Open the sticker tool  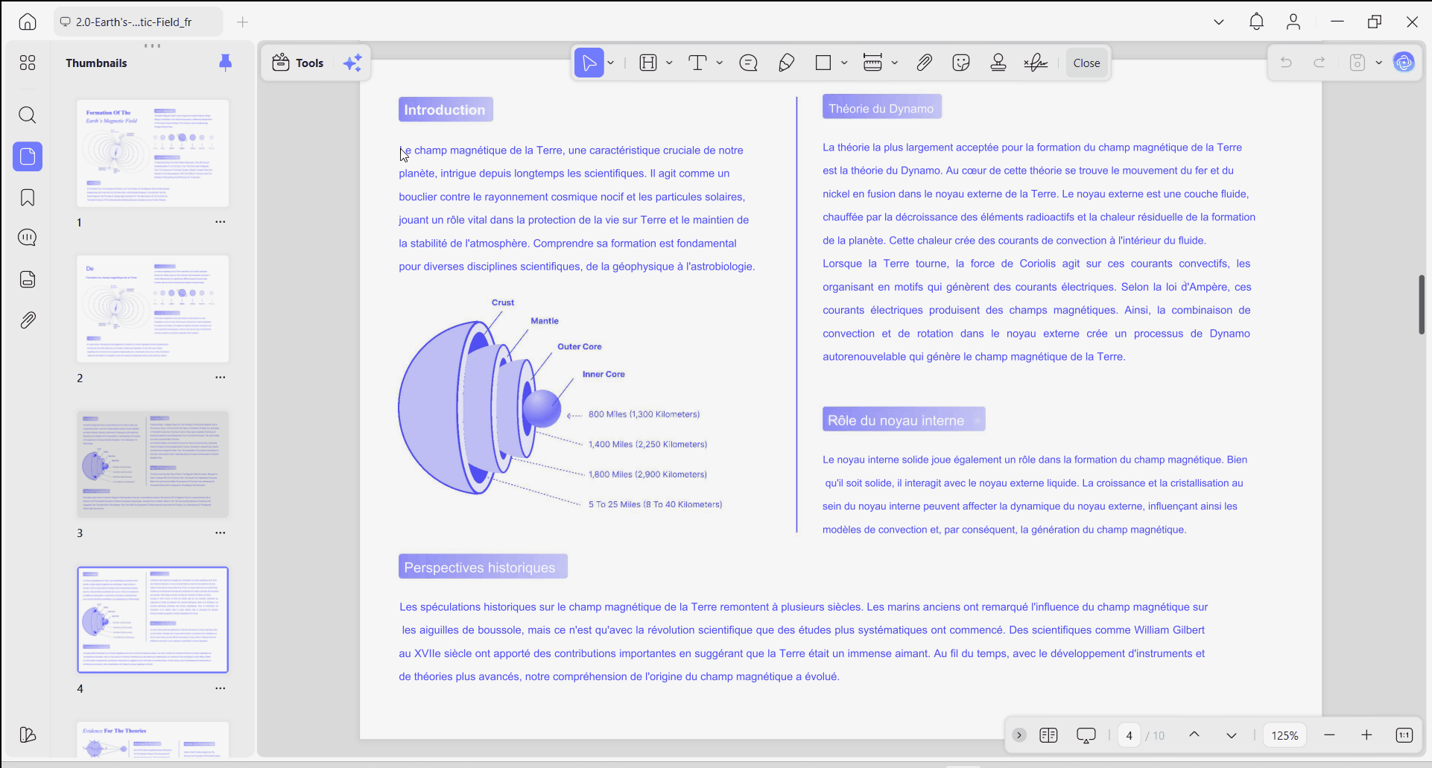(961, 63)
